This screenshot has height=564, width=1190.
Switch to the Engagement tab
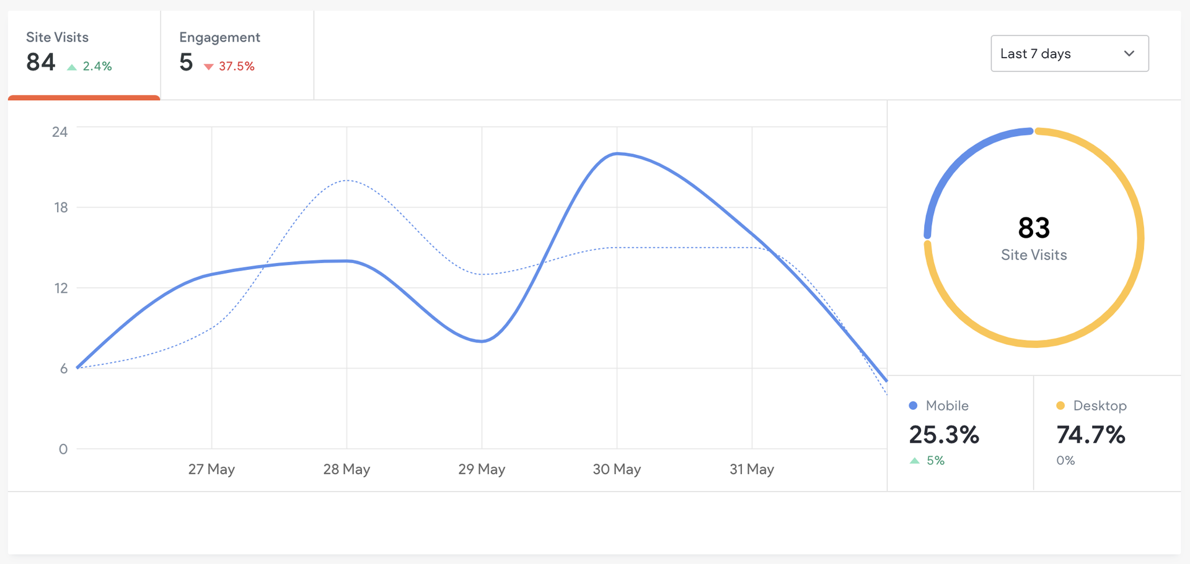click(237, 54)
